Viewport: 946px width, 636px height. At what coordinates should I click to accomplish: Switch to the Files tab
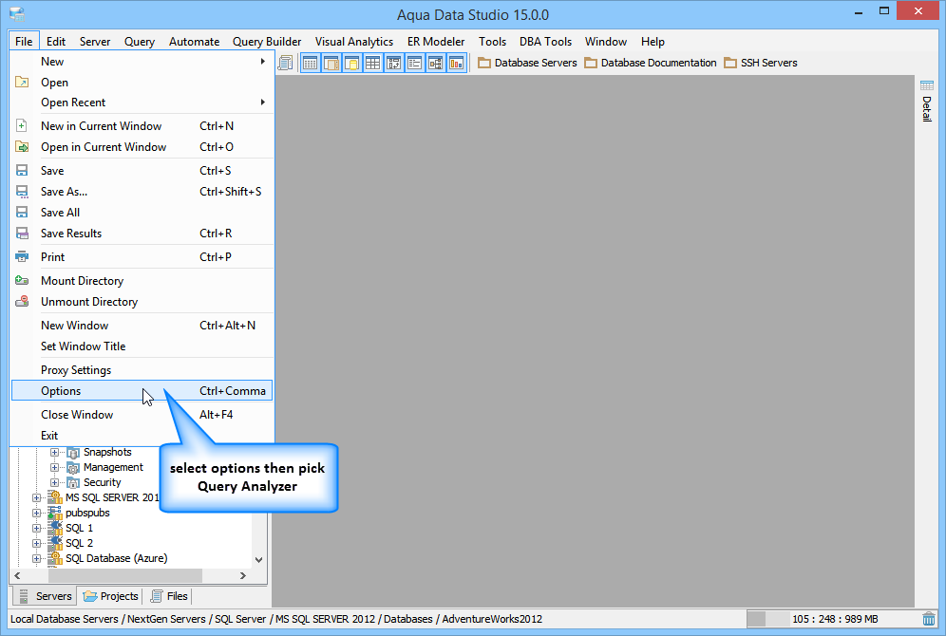pyautogui.click(x=169, y=596)
